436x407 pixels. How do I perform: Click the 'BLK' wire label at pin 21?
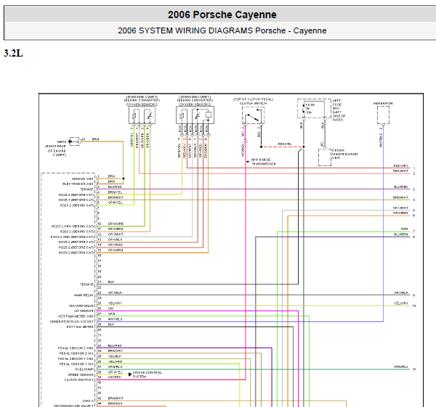[111, 281]
